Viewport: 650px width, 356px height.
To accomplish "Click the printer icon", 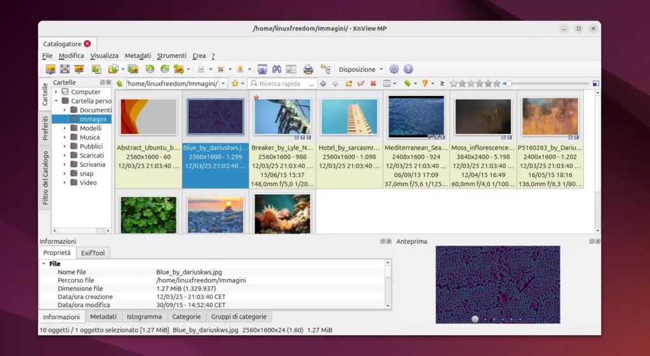I will coord(308,69).
